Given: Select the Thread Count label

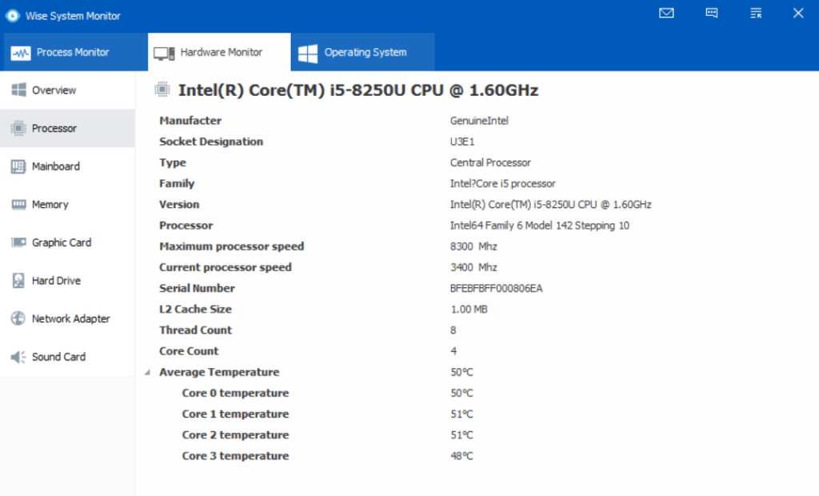Looking at the screenshot, I should 195,330.
